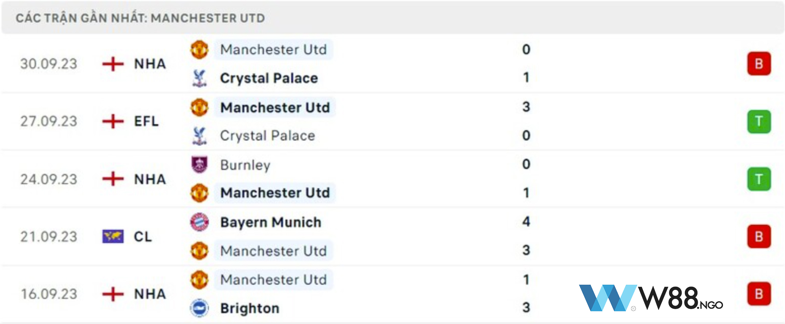Click the Brighton club crest icon
This screenshot has width=785, height=324.
pyautogui.click(x=199, y=308)
